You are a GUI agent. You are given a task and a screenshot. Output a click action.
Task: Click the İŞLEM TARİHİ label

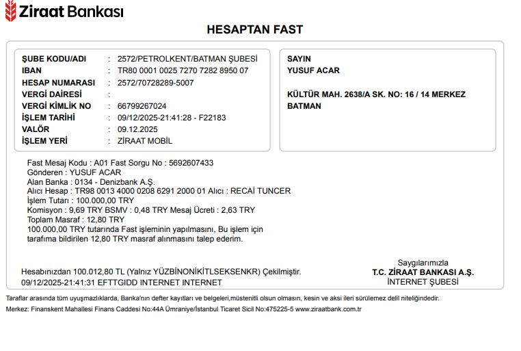click(49, 118)
